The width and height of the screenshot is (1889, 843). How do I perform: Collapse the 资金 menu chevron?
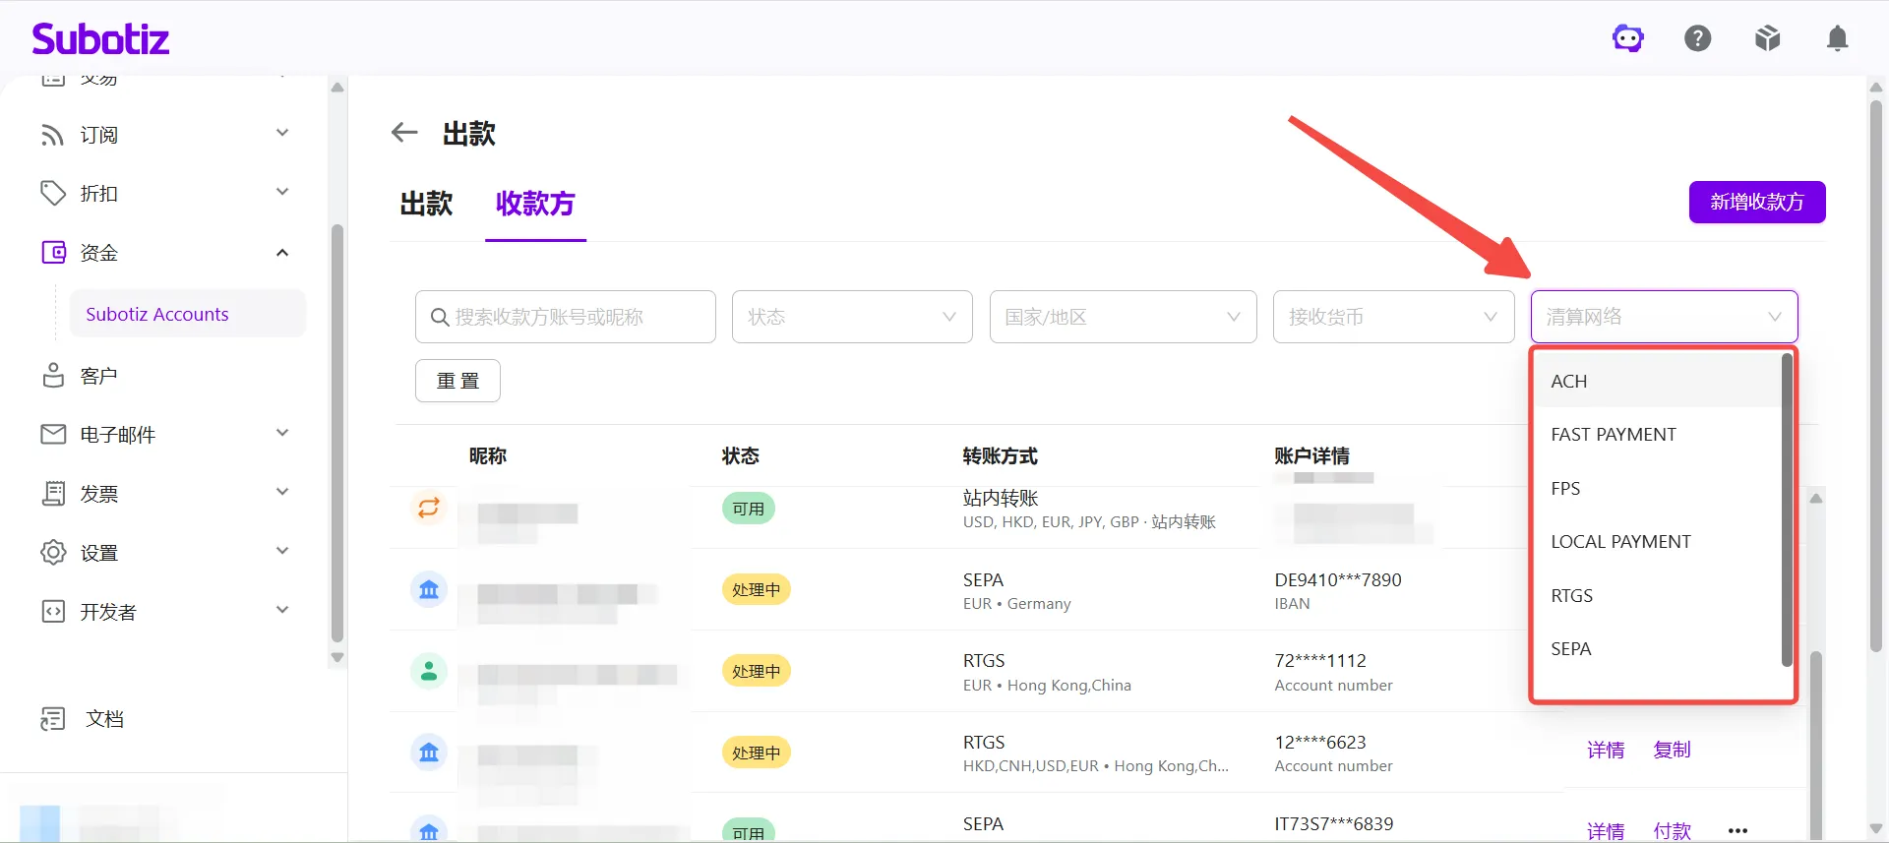(x=282, y=253)
